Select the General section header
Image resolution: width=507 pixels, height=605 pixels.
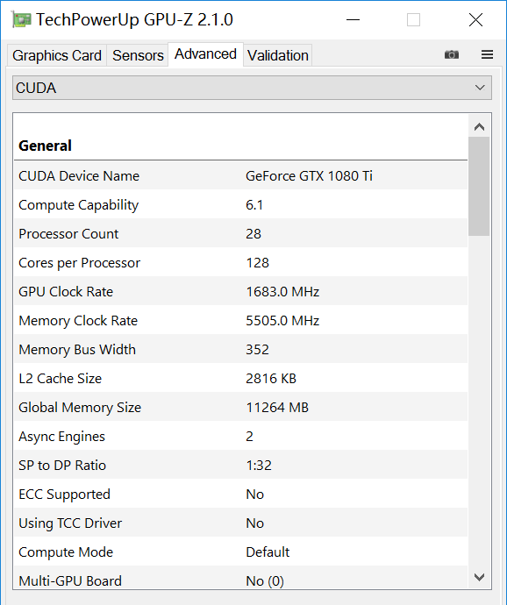[46, 146]
